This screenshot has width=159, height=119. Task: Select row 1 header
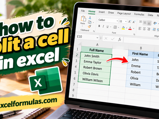pos(78,49)
